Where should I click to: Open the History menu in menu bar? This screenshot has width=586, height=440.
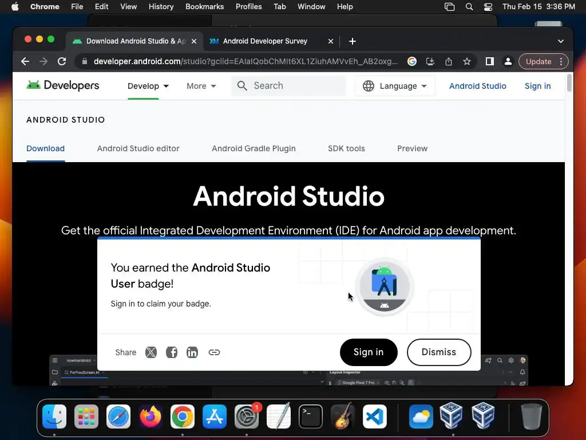(x=161, y=7)
